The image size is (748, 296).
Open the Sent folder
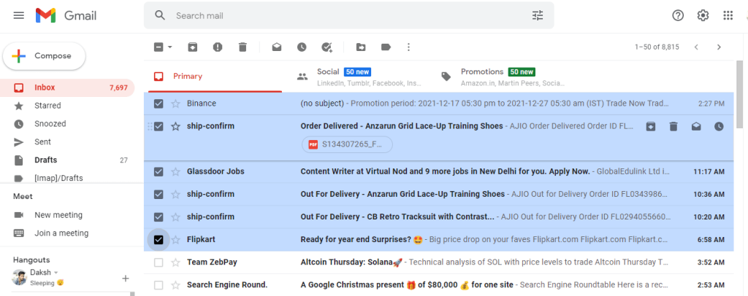pos(67,142)
